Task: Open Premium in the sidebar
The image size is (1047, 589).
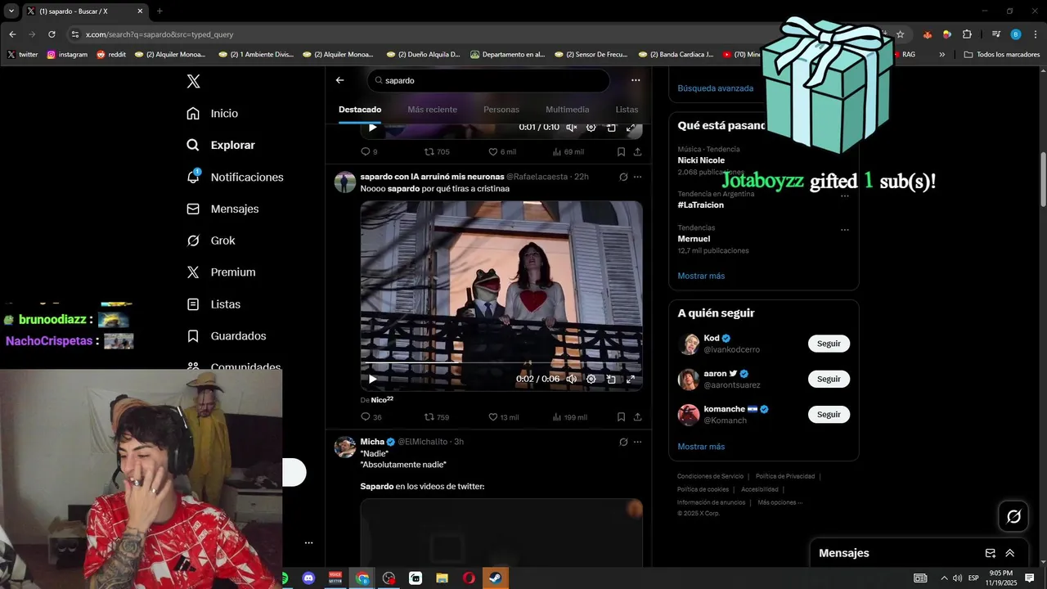Action: [220, 272]
